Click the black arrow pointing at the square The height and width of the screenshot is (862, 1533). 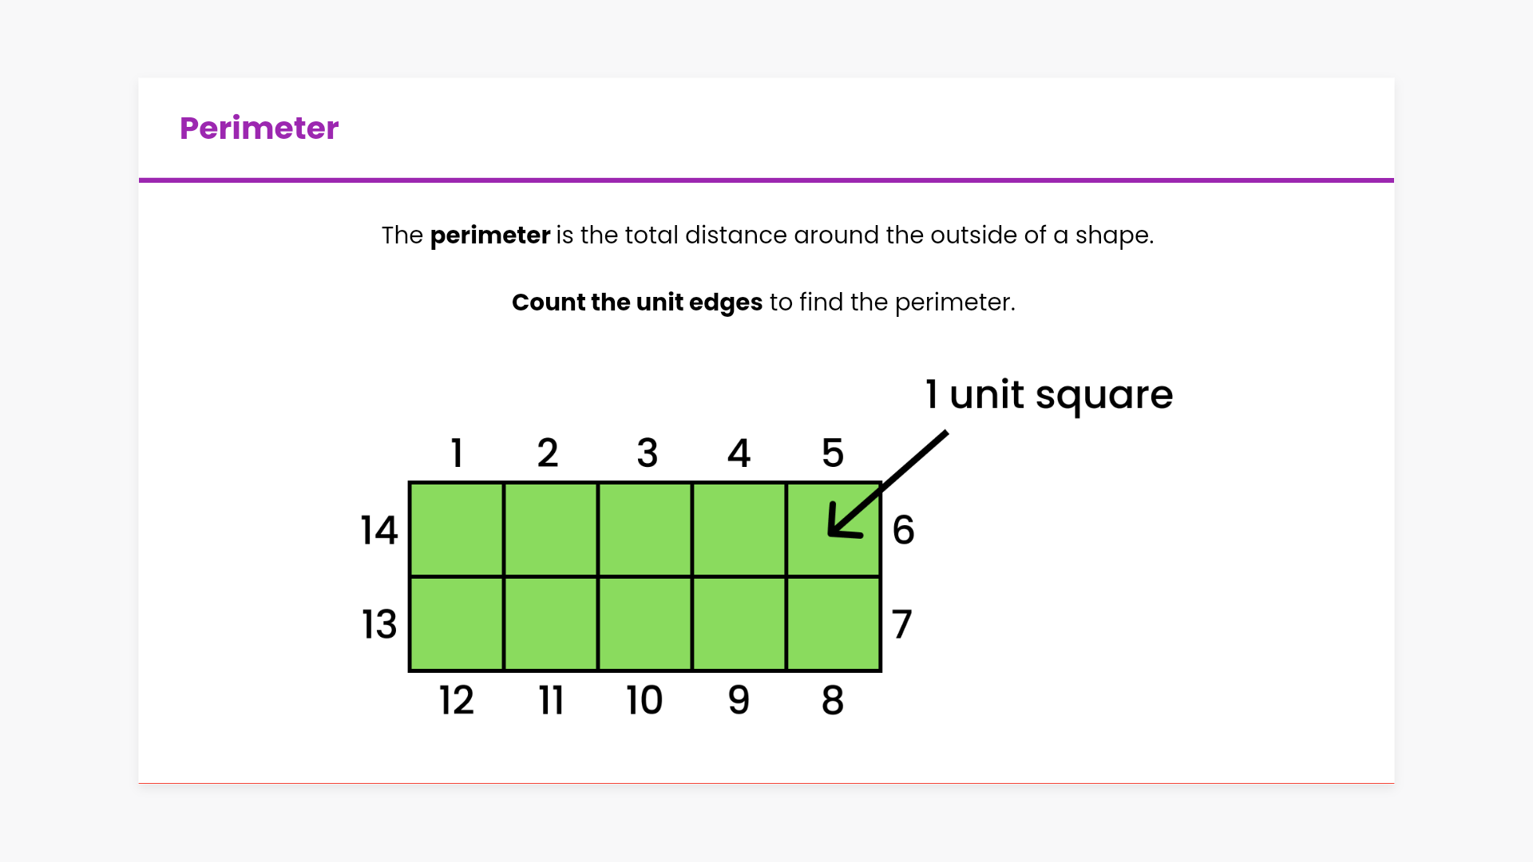(885, 486)
